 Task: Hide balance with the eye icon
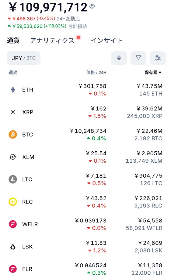pyautogui.click(x=92, y=6)
